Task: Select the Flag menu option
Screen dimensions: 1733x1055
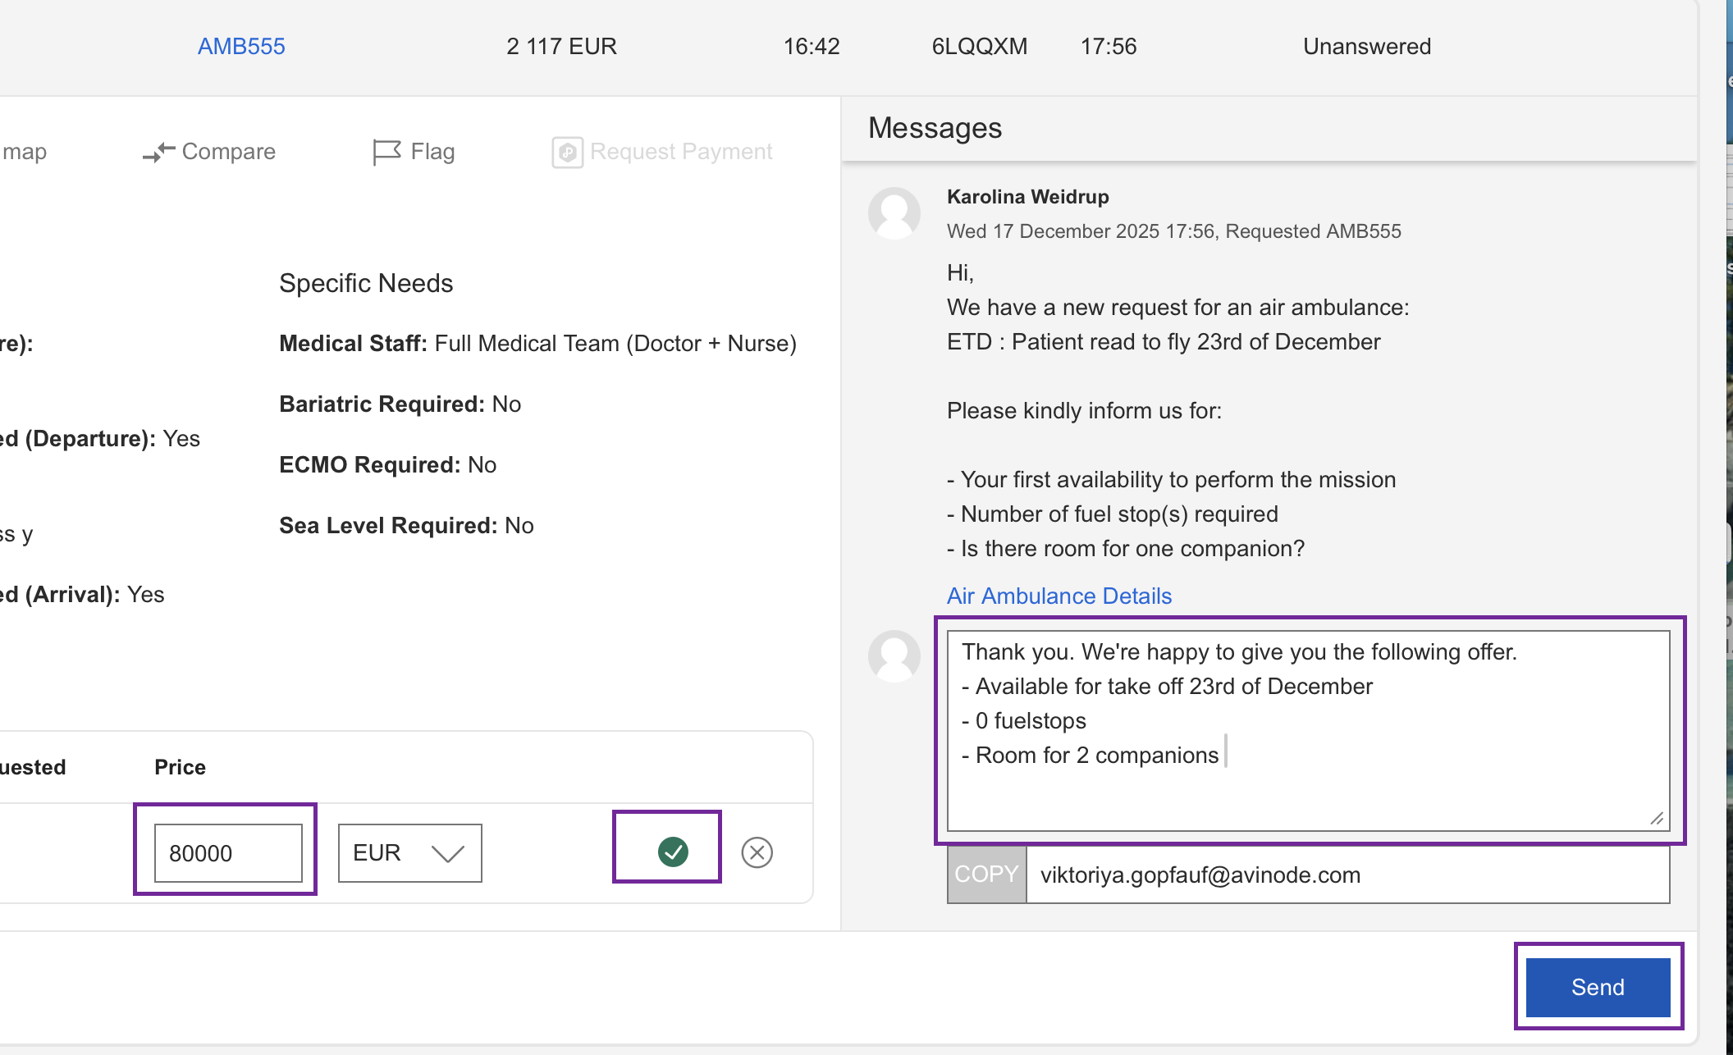Action: (432, 152)
